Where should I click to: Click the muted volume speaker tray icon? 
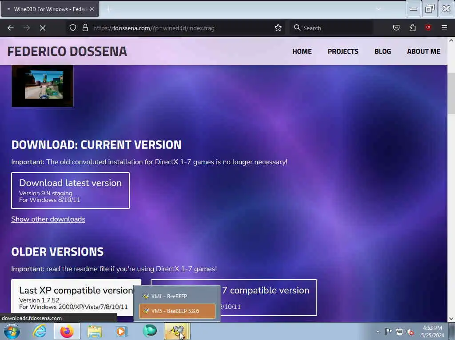coord(410,332)
